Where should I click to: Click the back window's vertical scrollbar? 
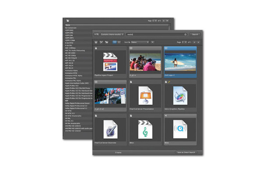(x=170, y=27)
